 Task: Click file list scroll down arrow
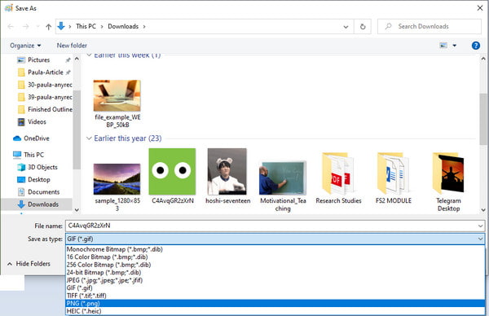[x=483, y=210]
